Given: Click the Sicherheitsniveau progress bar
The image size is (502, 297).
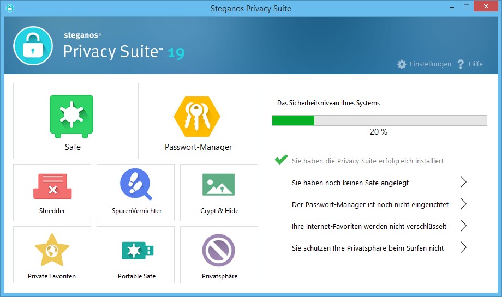Looking at the screenshot, I should [x=379, y=120].
